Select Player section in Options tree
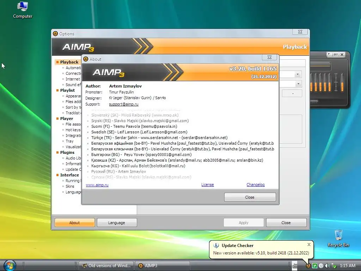The height and width of the screenshot is (271, 361). (x=67, y=119)
